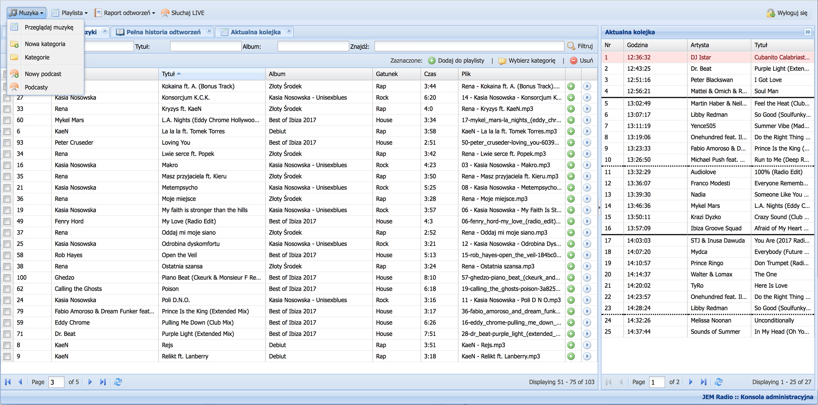Check the checkbox for Mykel Mars row
818x405 pixels.
click(7, 120)
